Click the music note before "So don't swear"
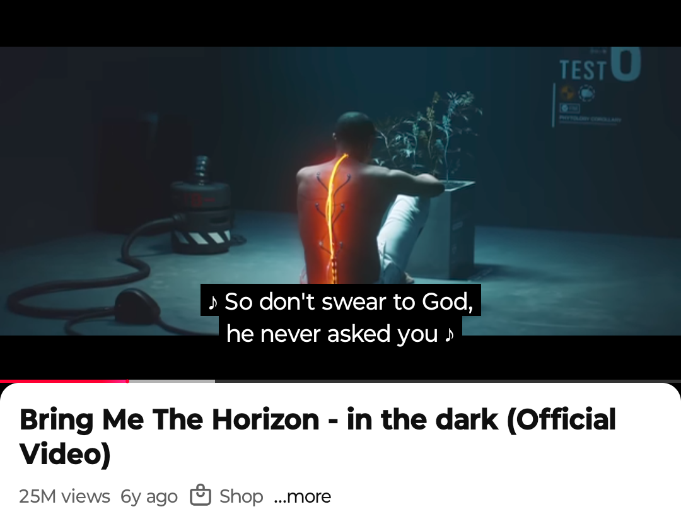681x514 pixels. coord(212,301)
